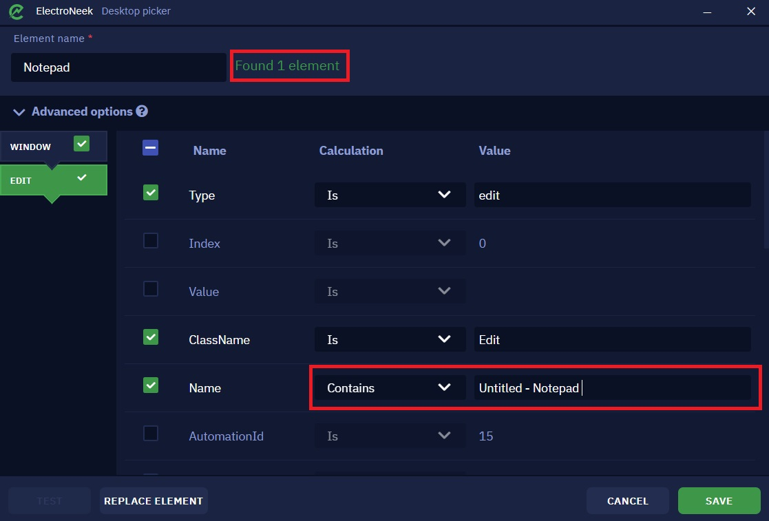Toggle the WINDOW tab checkbox
The width and height of the screenshot is (769, 521).
[x=81, y=144]
